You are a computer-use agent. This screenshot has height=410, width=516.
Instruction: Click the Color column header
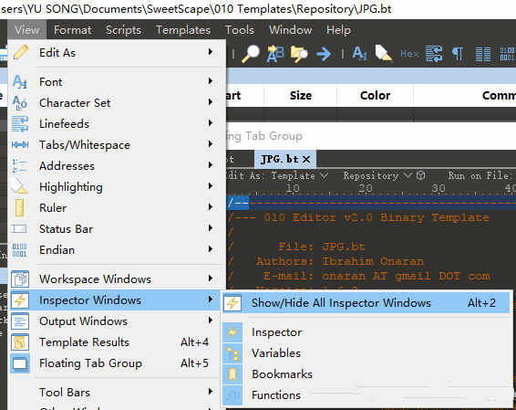[376, 96]
